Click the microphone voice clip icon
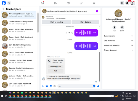The image size is (138, 101). click(43, 86)
